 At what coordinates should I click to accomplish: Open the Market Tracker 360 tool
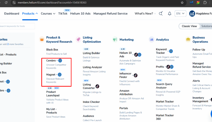165,117
